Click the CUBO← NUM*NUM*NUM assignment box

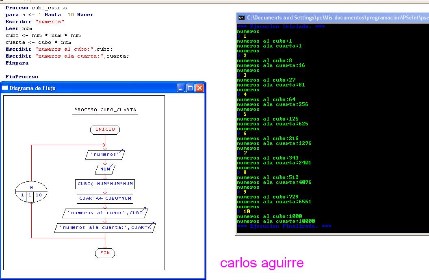[105, 184]
